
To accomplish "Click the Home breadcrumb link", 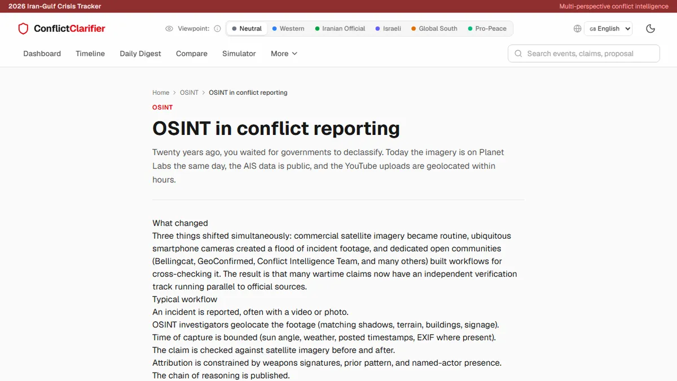I will coord(161,93).
